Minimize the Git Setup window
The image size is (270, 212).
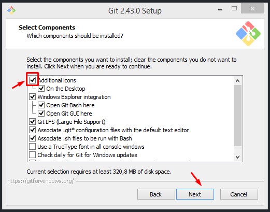coord(220,10)
